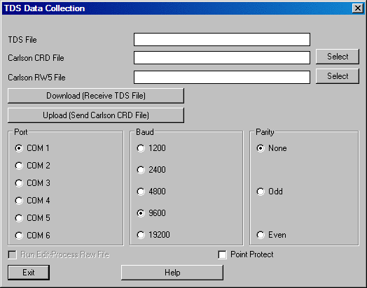Click Select next to Carlson CRD File
The height and width of the screenshot is (288, 367).
pos(338,57)
